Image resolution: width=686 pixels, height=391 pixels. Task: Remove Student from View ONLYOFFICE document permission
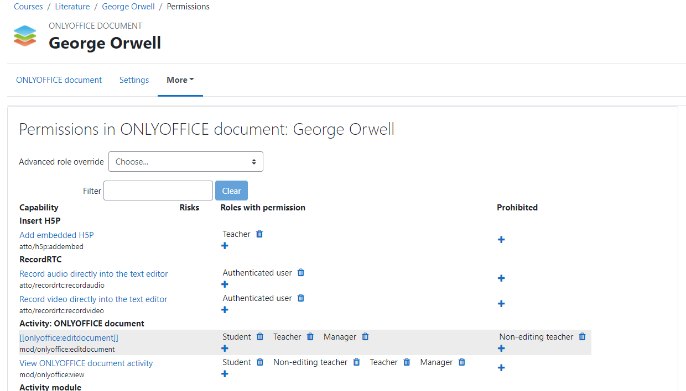pyautogui.click(x=260, y=362)
